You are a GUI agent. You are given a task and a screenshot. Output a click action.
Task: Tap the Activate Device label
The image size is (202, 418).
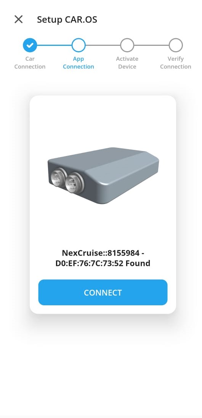(127, 63)
